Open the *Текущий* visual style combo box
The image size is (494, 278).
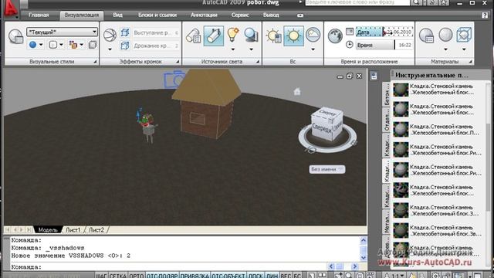(62, 32)
